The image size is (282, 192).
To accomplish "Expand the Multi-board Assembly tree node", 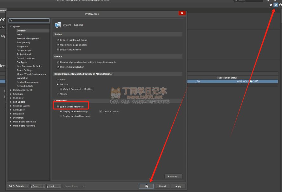I will [10, 126].
